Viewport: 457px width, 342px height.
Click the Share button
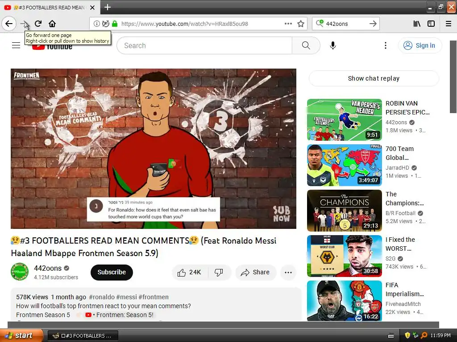tap(255, 272)
